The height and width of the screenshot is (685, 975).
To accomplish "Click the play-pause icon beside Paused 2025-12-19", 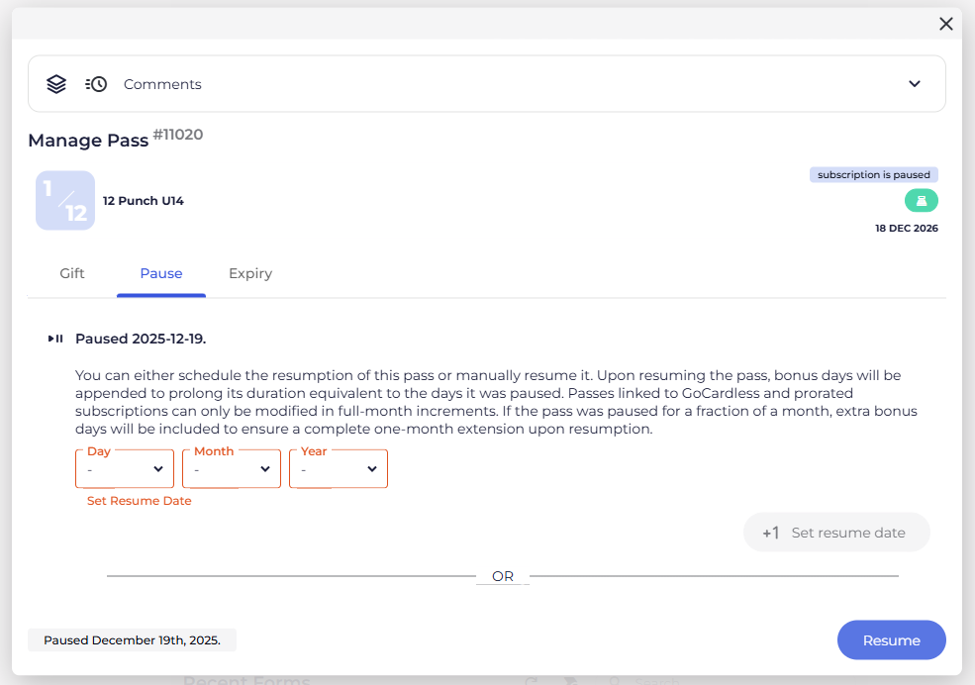I will (55, 339).
